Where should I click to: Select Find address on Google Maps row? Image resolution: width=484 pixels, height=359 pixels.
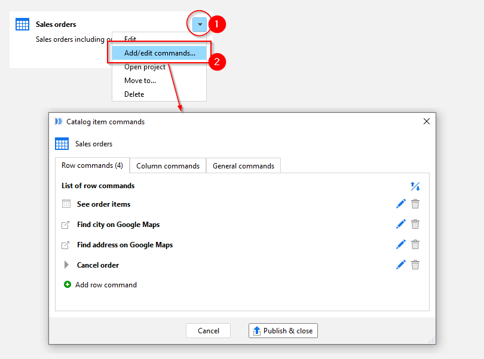point(241,245)
